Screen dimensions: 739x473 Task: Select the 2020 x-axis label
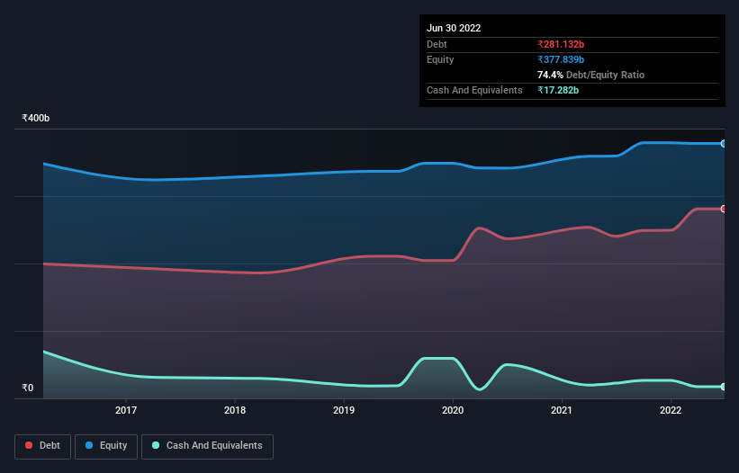pos(453,410)
